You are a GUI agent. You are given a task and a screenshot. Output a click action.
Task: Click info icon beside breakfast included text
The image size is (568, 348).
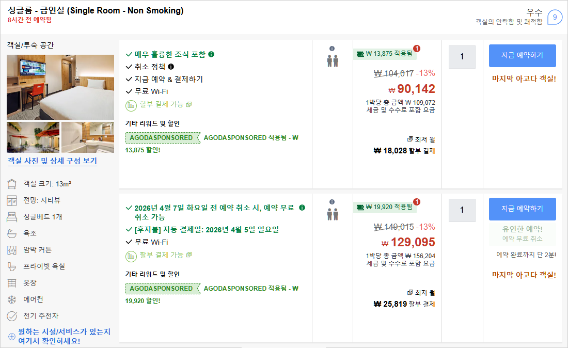tap(211, 54)
